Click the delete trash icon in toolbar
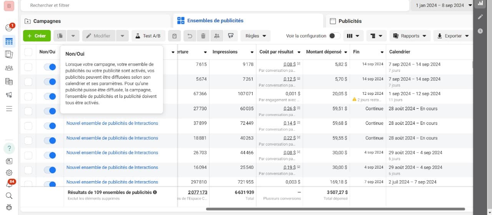492x215 pixels. click(x=203, y=36)
